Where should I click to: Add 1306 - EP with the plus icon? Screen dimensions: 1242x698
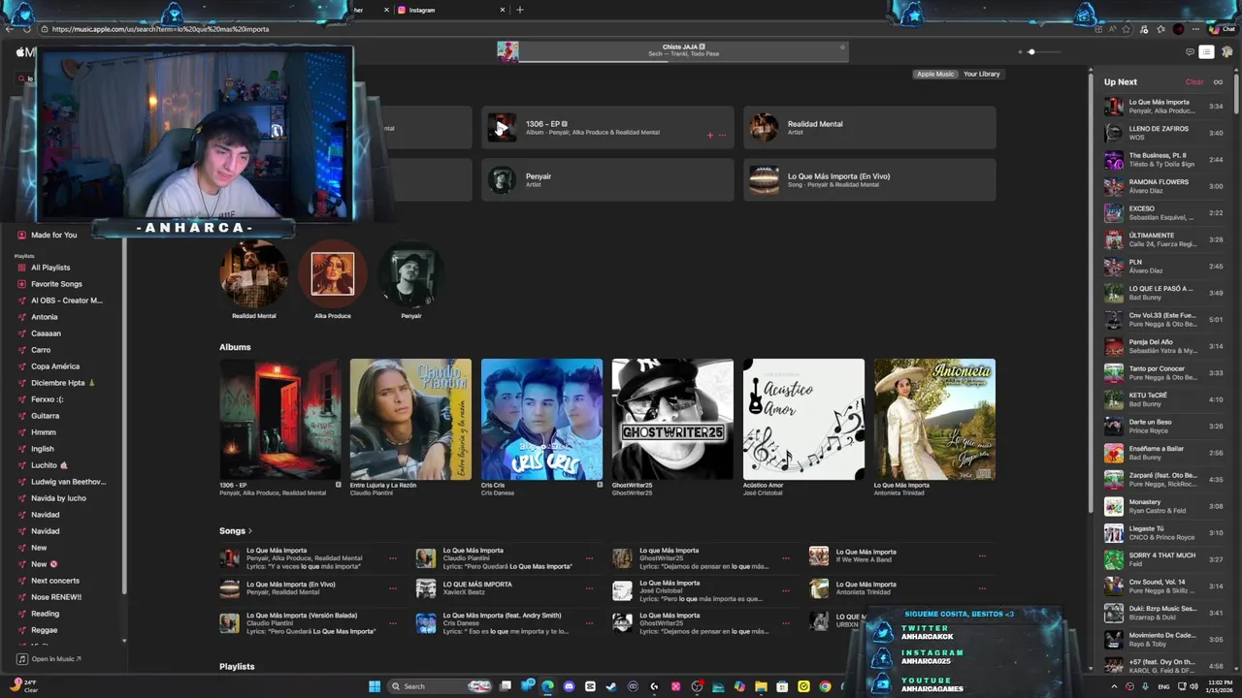tap(710, 136)
